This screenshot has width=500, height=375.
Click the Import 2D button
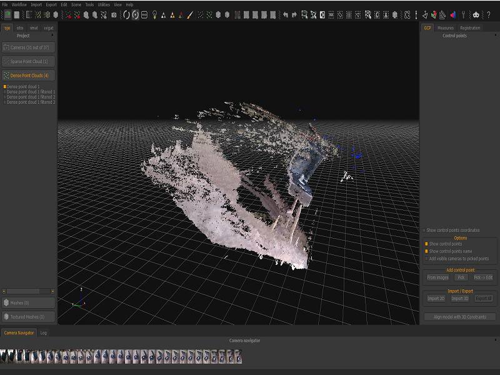[x=436, y=299]
